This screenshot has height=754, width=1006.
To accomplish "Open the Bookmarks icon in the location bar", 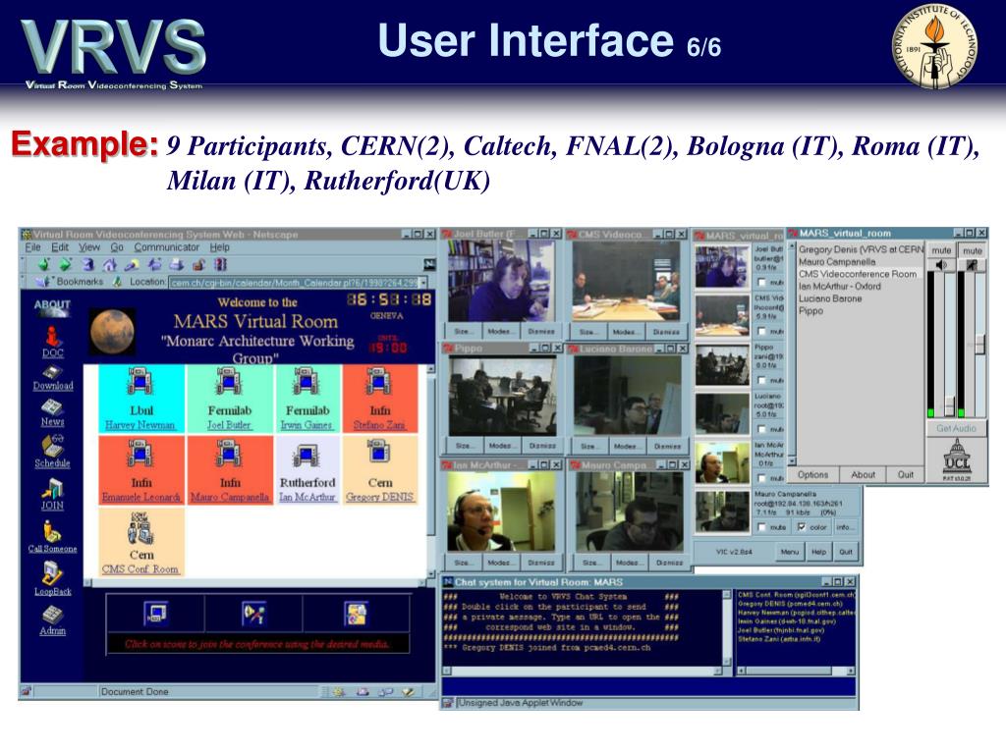I will point(43,282).
